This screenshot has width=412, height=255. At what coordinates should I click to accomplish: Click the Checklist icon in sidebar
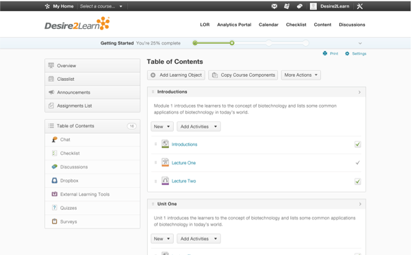pyautogui.click(x=54, y=153)
